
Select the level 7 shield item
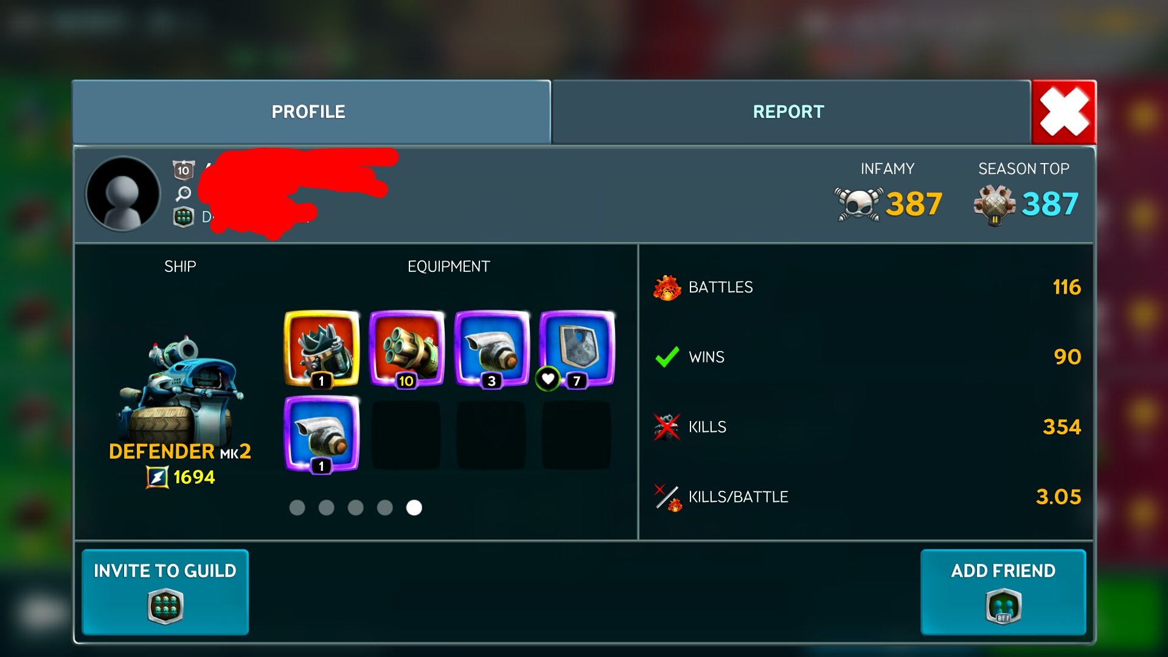(x=577, y=349)
